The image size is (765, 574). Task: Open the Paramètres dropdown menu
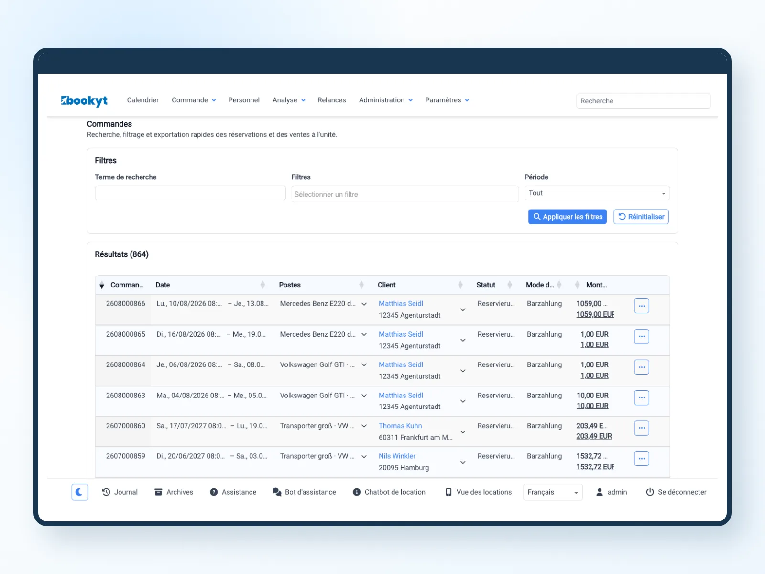click(447, 100)
